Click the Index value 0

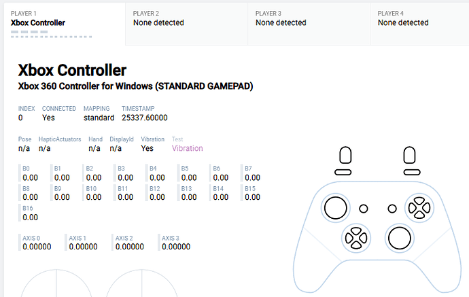(x=20, y=118)
